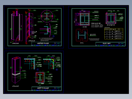The width and height of the screenshot is (132, 99).
Task: Click the red H-shaped fireproof coating section
Action: 82,35
